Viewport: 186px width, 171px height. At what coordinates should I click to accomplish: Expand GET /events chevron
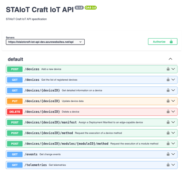pyautogui.click(x=173, y=154)
